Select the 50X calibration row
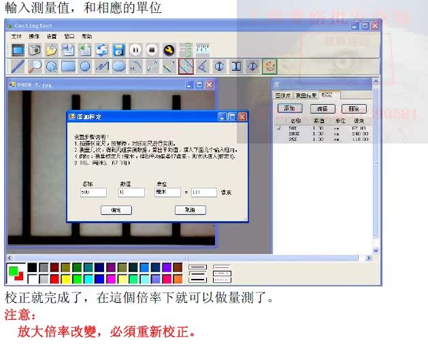Viewport: 428px width, 349px height. click(323, 128)
